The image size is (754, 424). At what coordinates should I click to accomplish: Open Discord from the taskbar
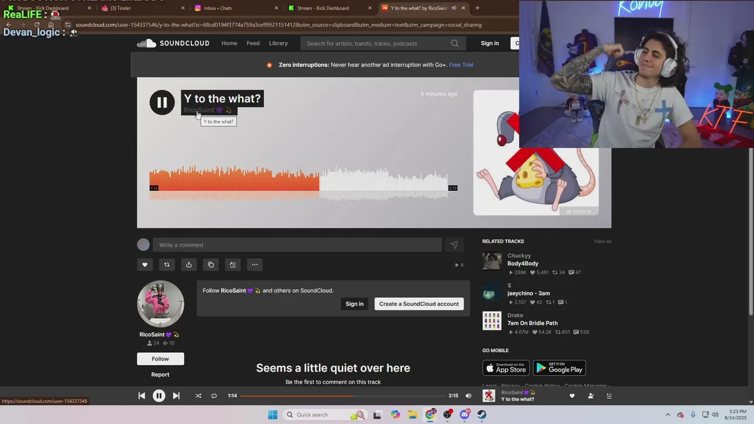(465, 415)
